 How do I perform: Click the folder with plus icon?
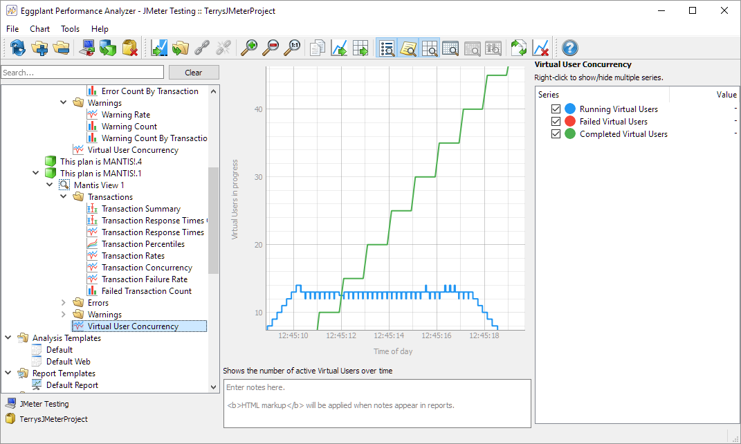click(39, 48)
